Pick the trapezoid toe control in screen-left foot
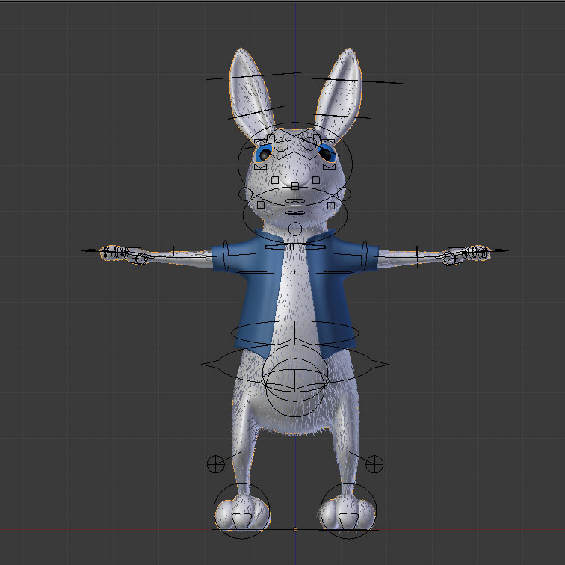565x565 pixels. coord(241,522)
